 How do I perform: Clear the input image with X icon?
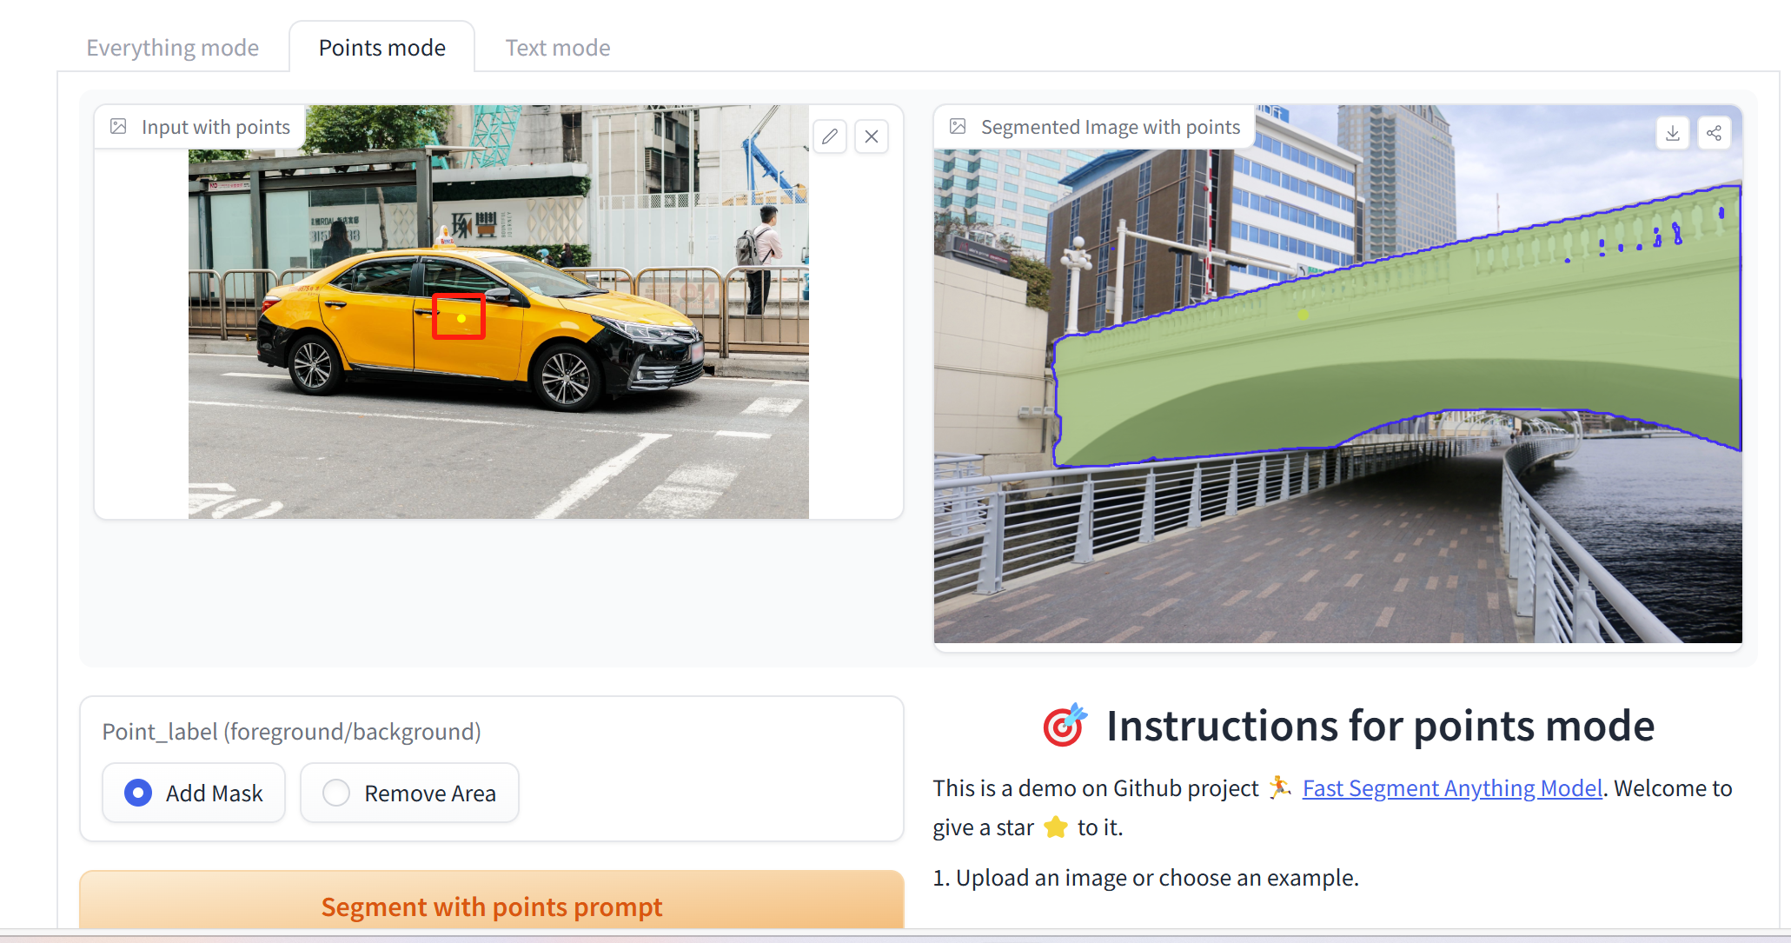point(872,136)
